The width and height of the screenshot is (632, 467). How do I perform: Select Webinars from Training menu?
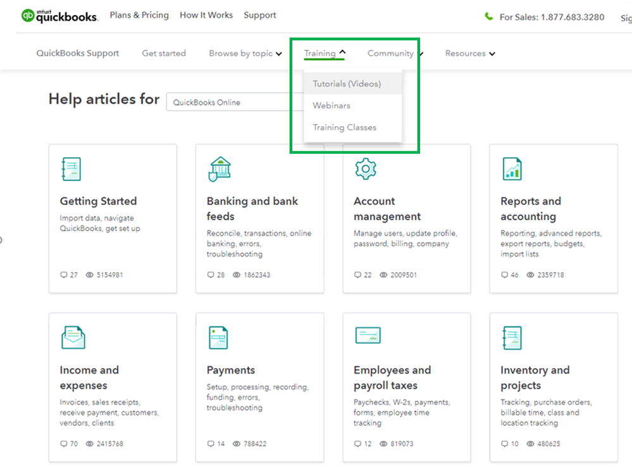point(352,105)
